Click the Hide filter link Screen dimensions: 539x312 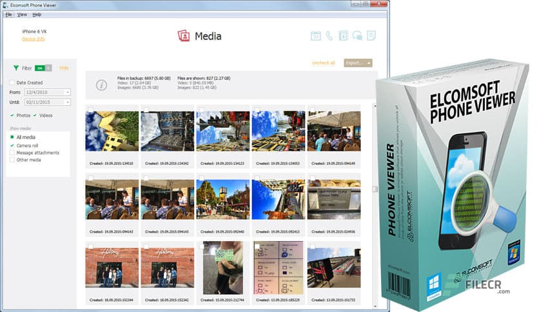coord(64,68)
